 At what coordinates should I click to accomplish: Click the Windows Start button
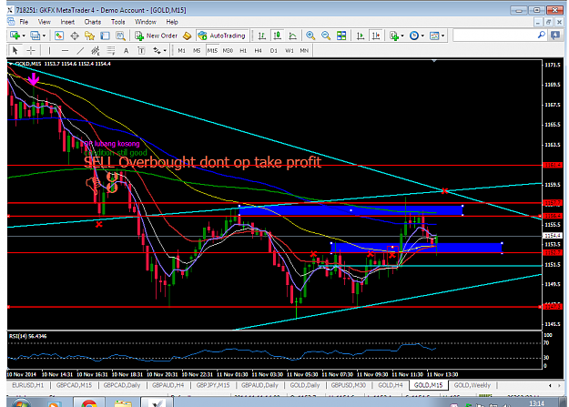21,402
